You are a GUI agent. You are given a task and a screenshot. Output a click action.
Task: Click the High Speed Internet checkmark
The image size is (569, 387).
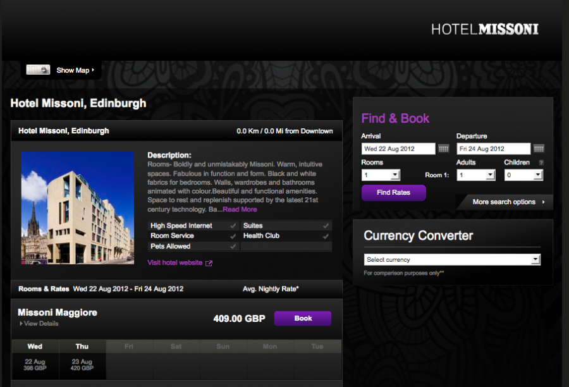pyautogui.click(x=233, y=226)
